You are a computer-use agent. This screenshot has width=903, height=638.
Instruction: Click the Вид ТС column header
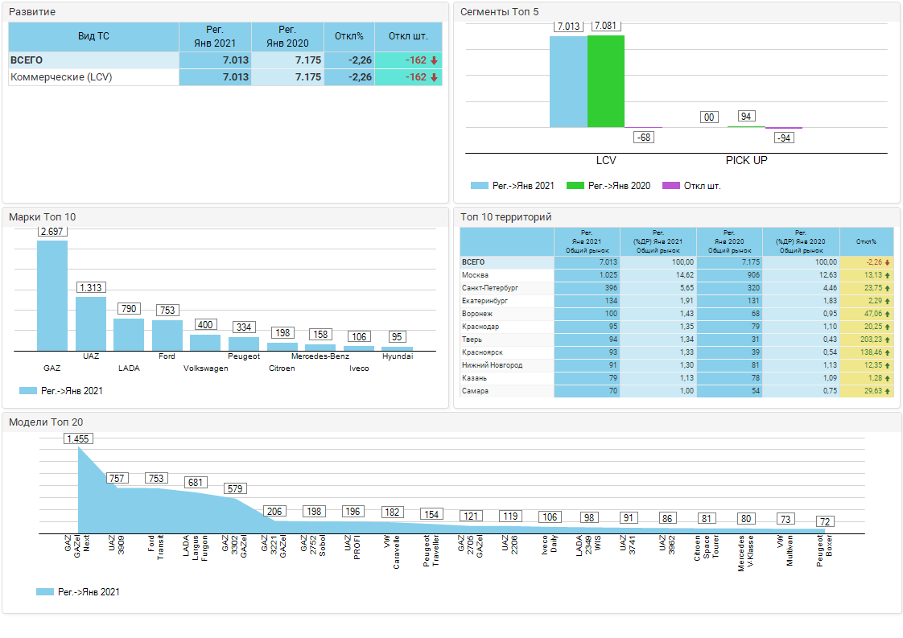(x=93, y=36)
